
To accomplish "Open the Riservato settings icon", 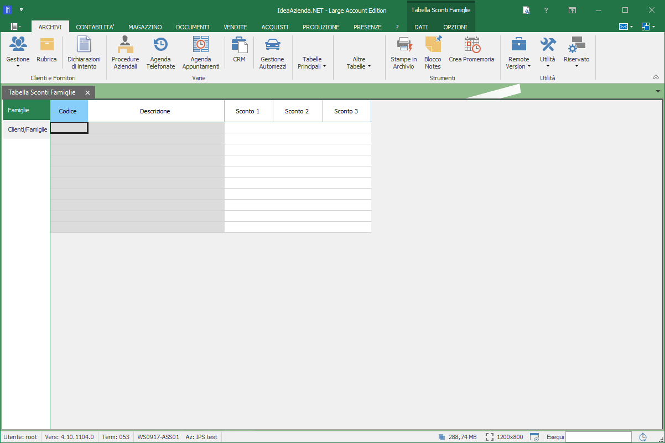I will tap(577, 44).
